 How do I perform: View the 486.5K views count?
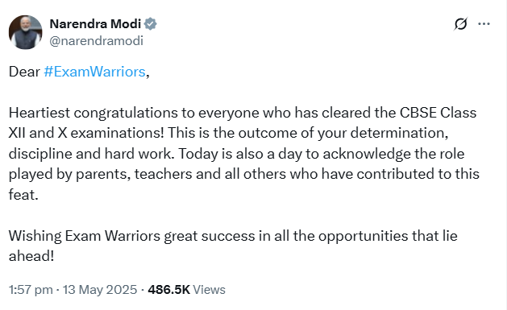click(x=168, y=290)
